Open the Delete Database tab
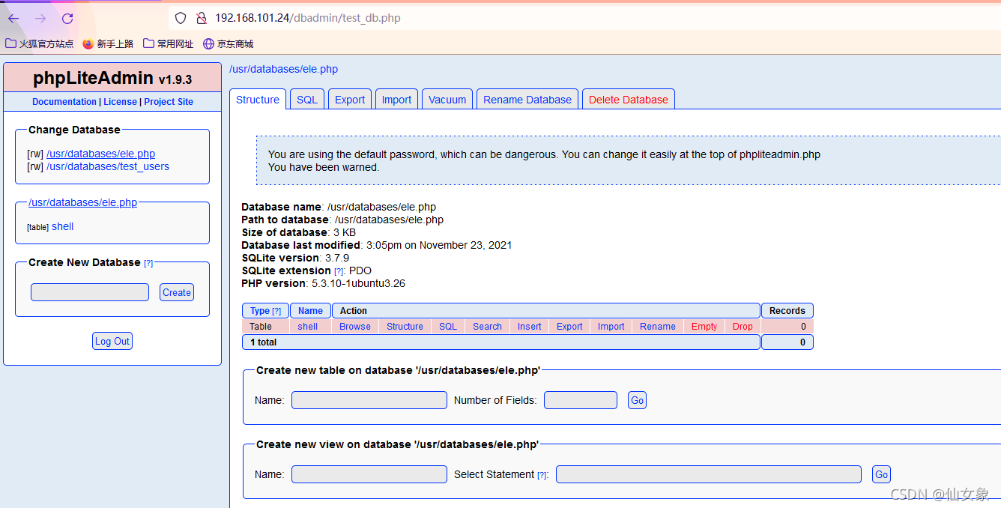1001x508 pixels. click(629, 100)
